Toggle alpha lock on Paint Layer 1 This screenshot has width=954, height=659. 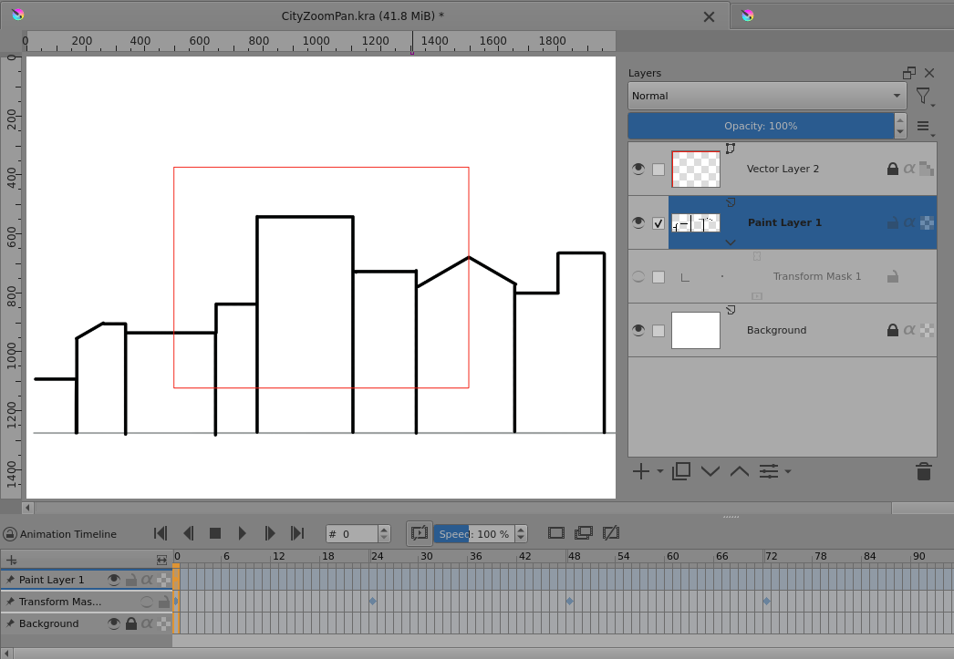click(927, 222)
